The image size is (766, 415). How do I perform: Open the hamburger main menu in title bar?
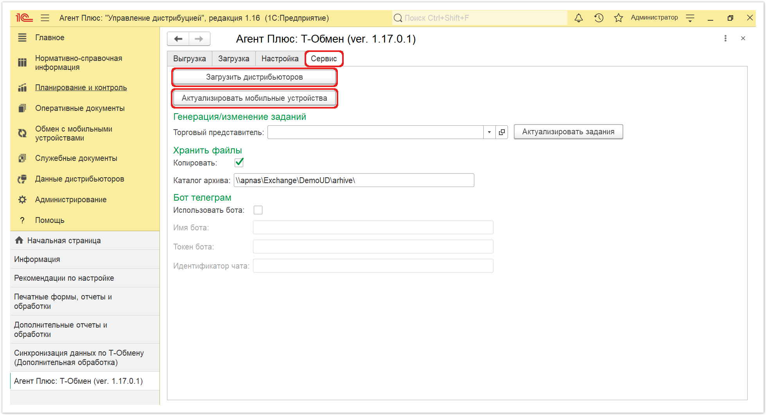[45, 18]
